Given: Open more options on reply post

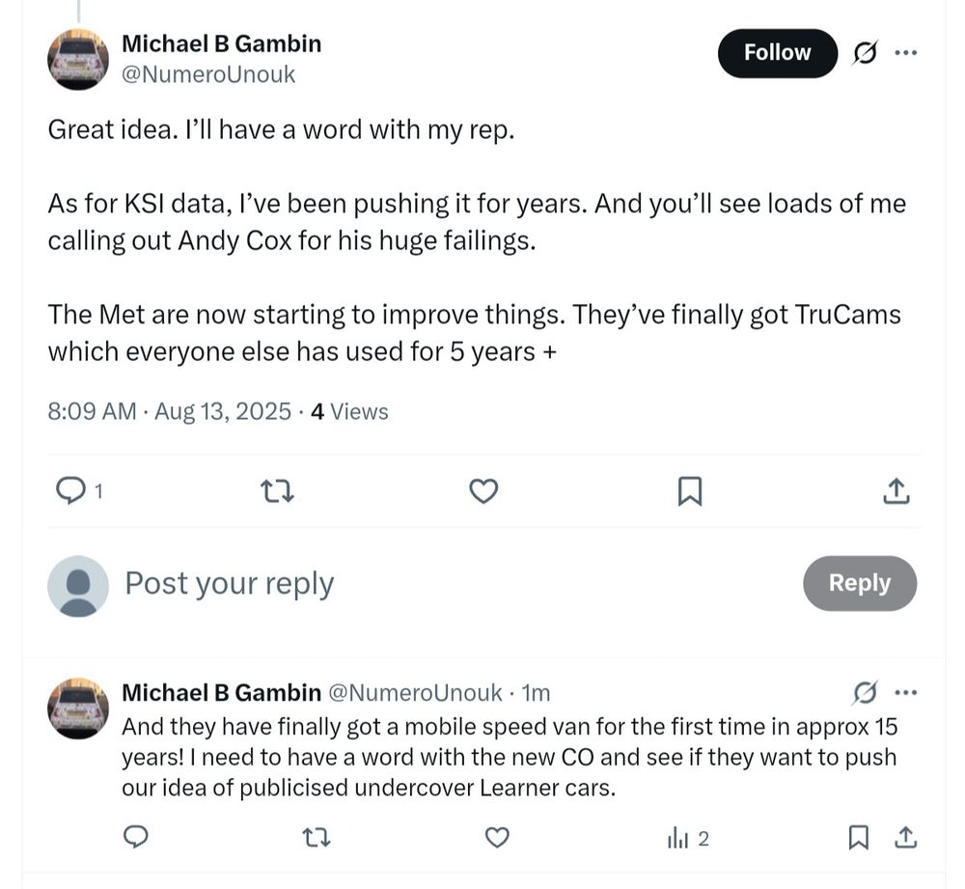Looking at the screenshot, I should 905,692.
